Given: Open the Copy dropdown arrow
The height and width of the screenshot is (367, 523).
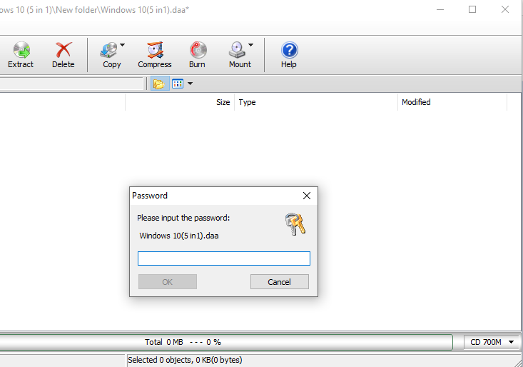Looking at the screenshot, I should click(x=123, y=45).
